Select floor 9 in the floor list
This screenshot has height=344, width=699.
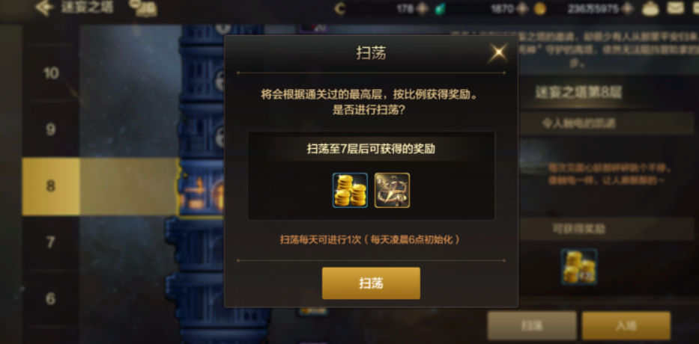pyautogui.click(x=51, y=129)
